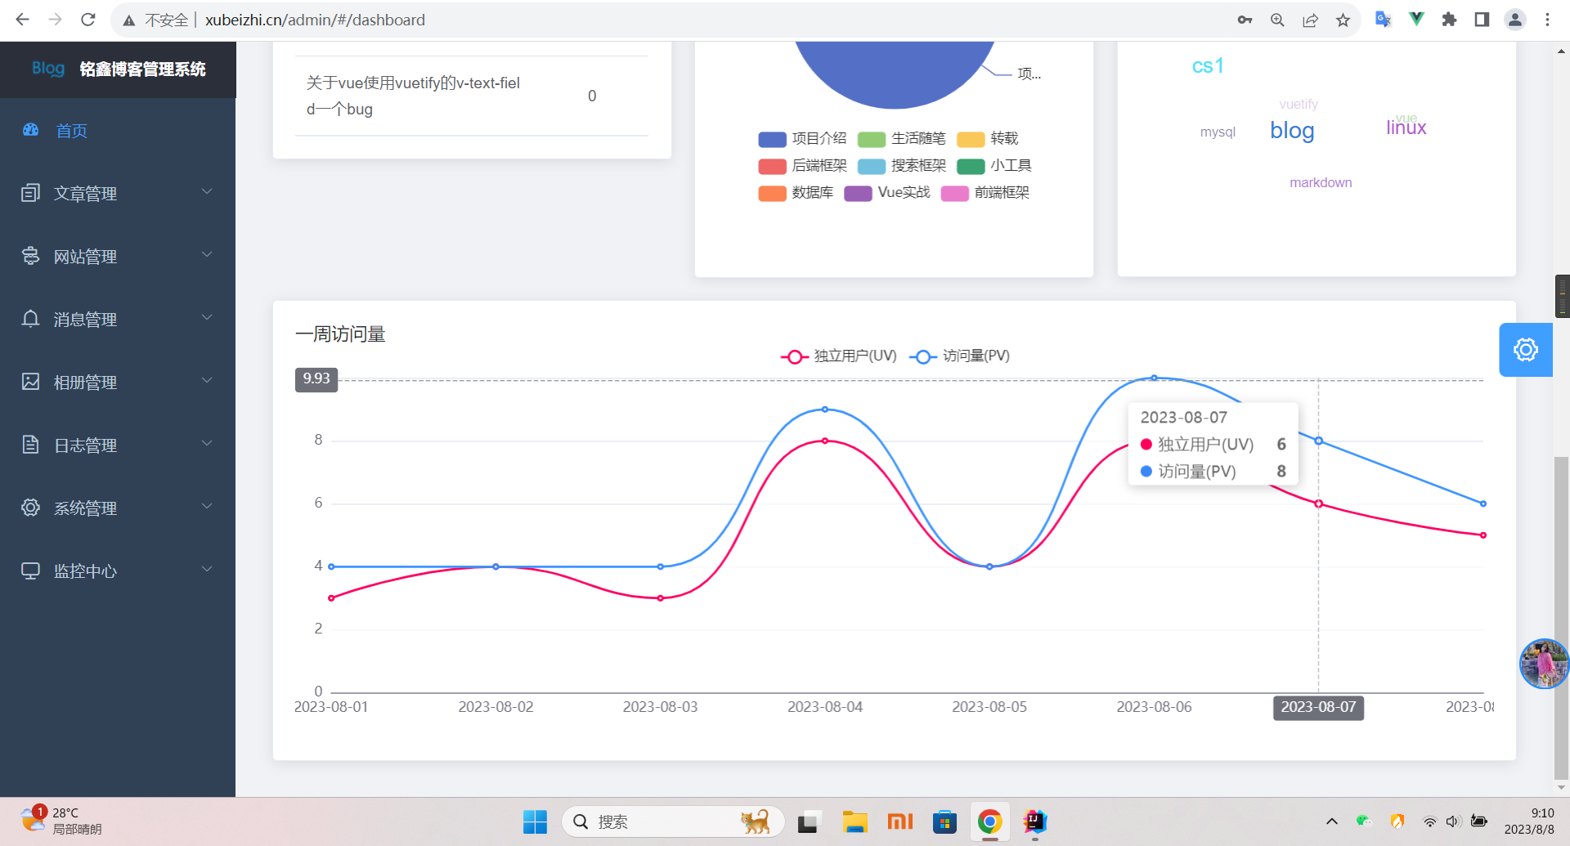Open IntelliJ IDEA from the taskbar
The width and height of the screenshot is (1570, 846).
(1034, 821)
